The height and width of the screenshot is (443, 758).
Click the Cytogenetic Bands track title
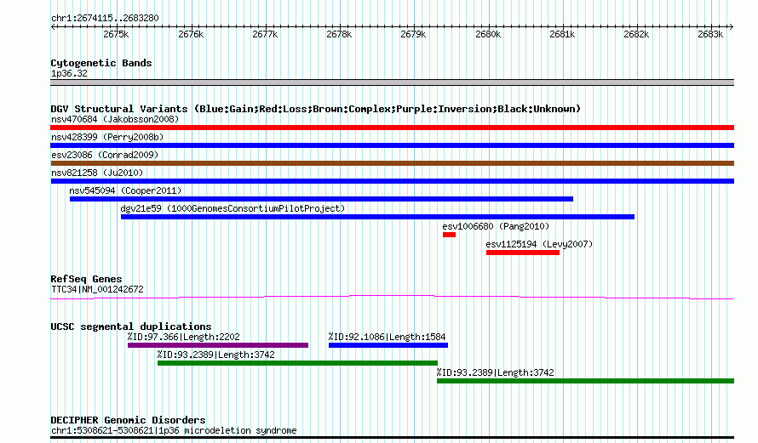(101, 63)
